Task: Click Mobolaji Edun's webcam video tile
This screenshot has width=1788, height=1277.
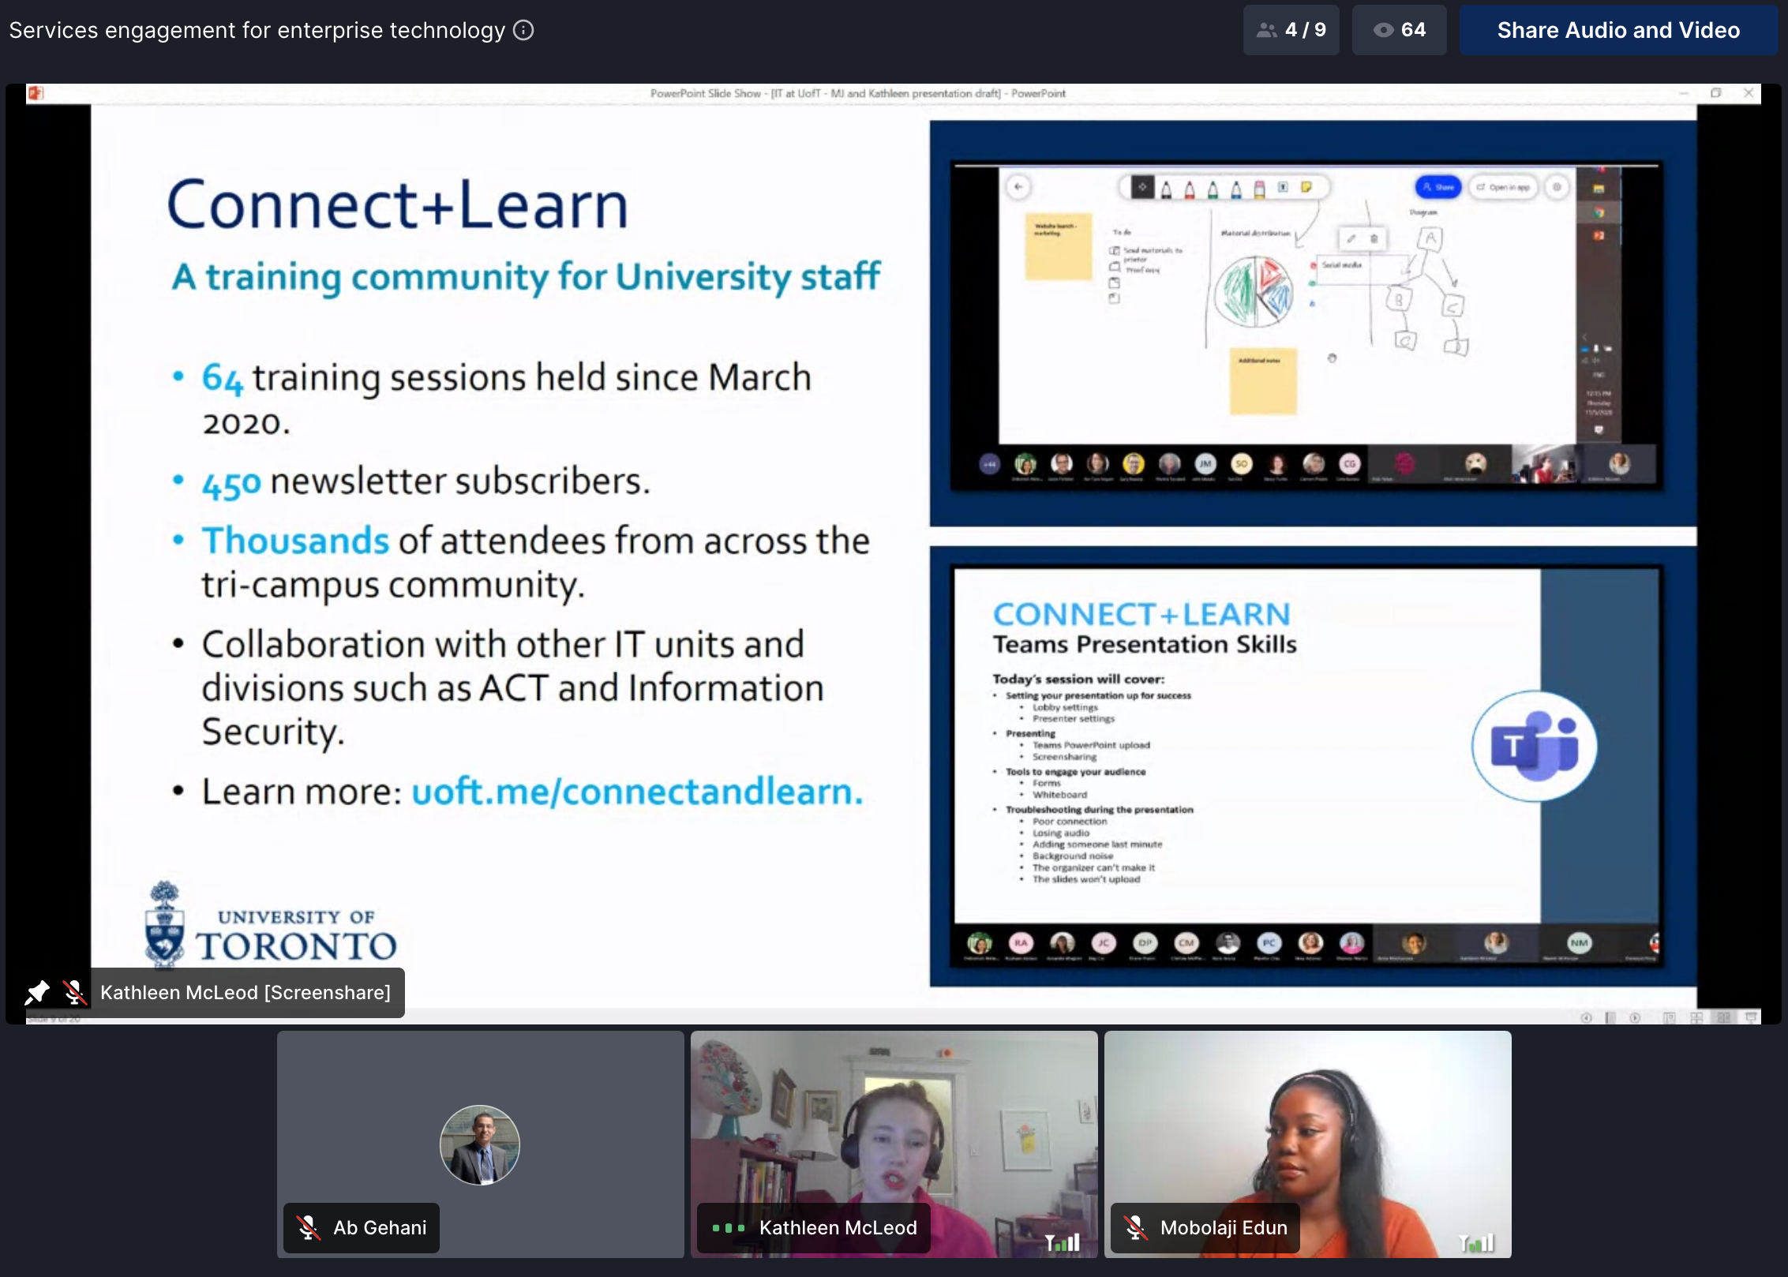Action: [x=1307, y=1144]
